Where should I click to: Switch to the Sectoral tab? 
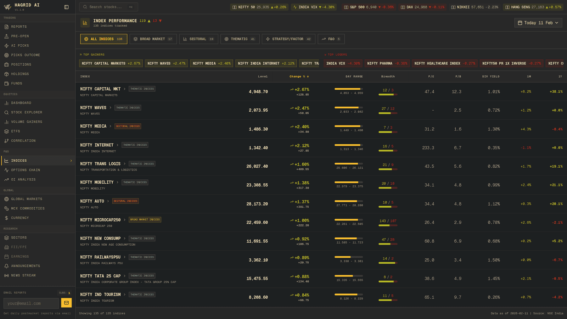point(198,39)
